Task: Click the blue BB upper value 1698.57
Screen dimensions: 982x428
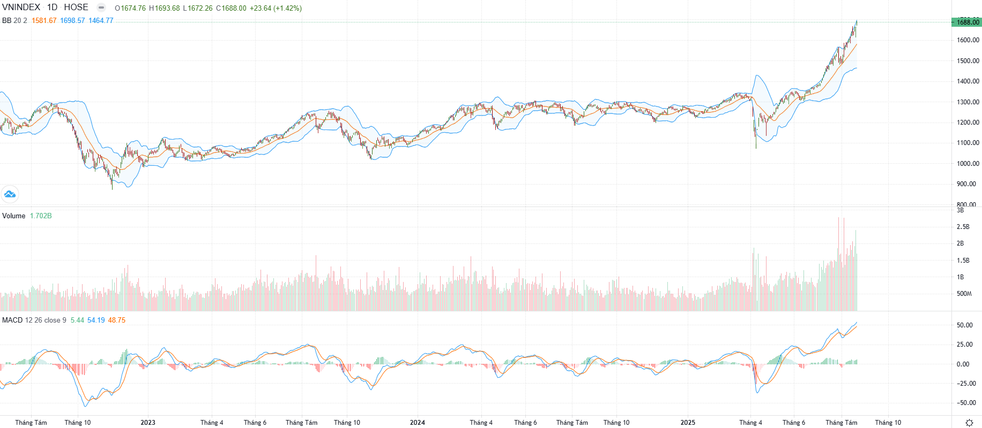Action: coord(72,20)
